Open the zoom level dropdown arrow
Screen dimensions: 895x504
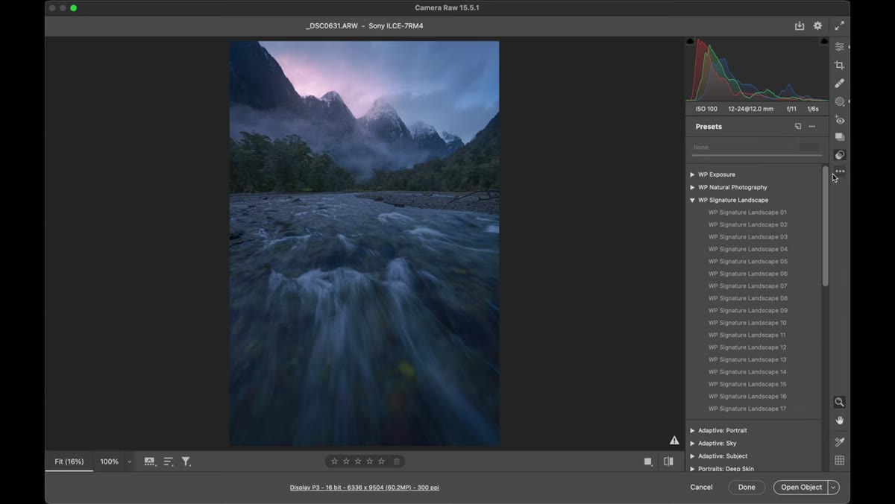coord(129,462)
